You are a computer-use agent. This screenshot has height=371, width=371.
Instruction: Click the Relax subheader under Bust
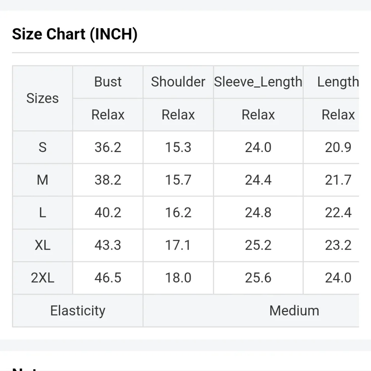point(108,115)
